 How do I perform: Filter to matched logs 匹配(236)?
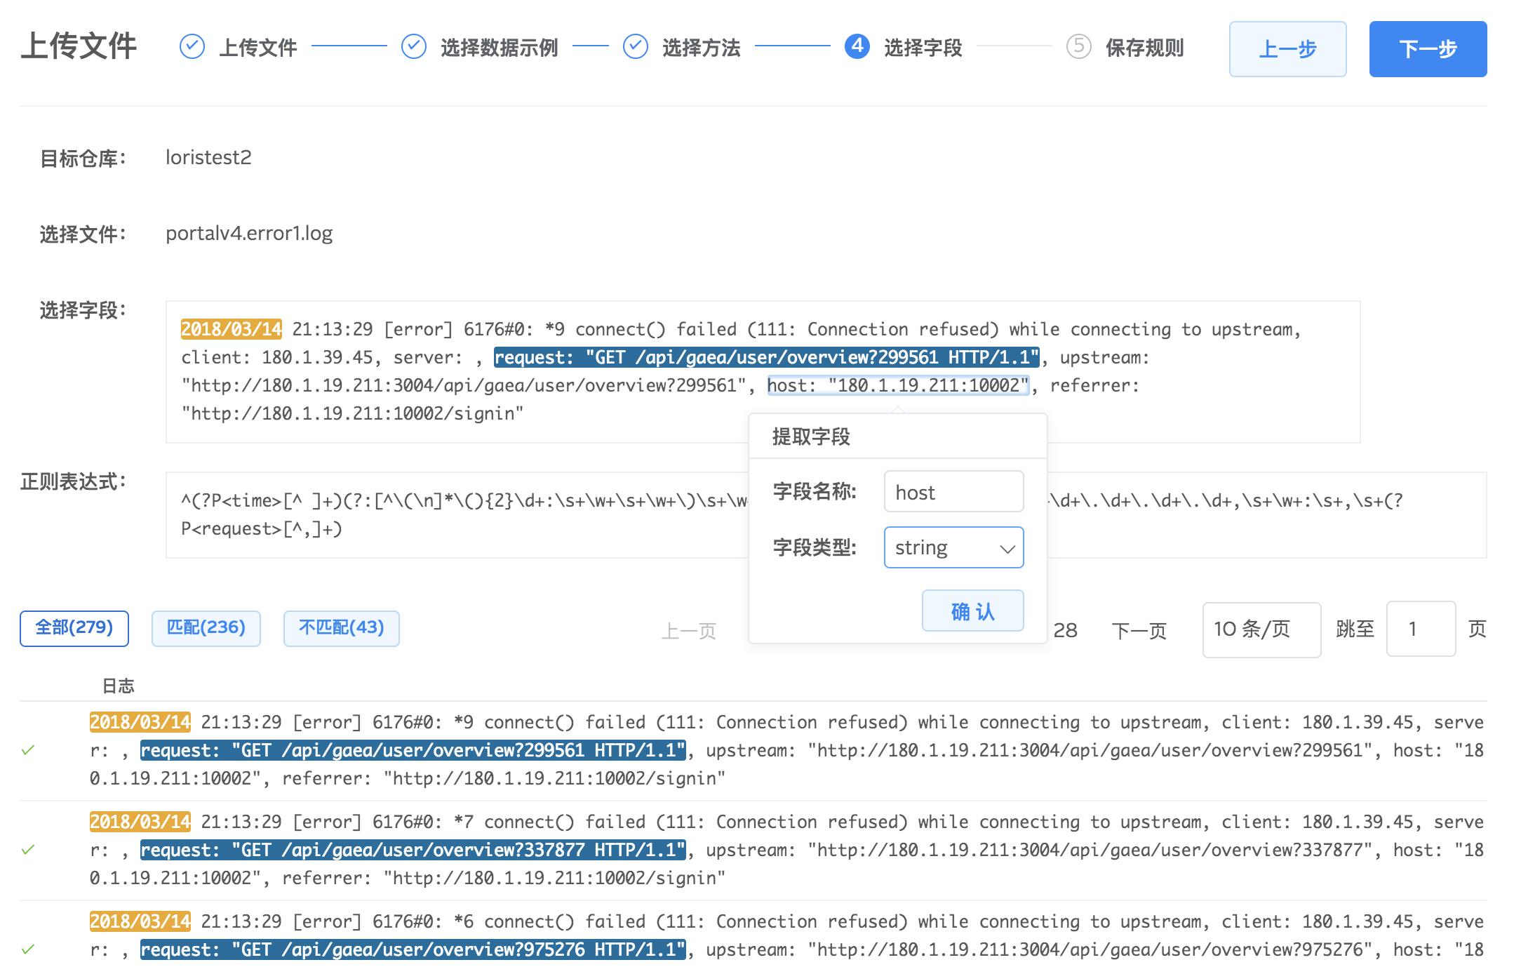[206, 628]
